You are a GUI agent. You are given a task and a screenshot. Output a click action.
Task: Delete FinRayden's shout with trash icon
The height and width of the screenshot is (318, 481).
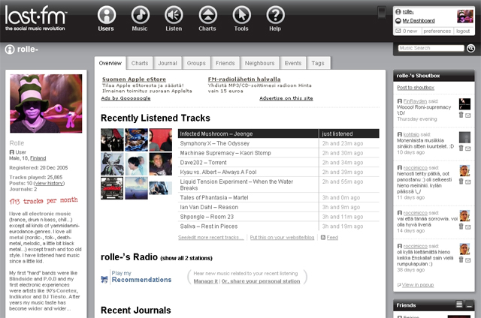[x=461, y=115]
